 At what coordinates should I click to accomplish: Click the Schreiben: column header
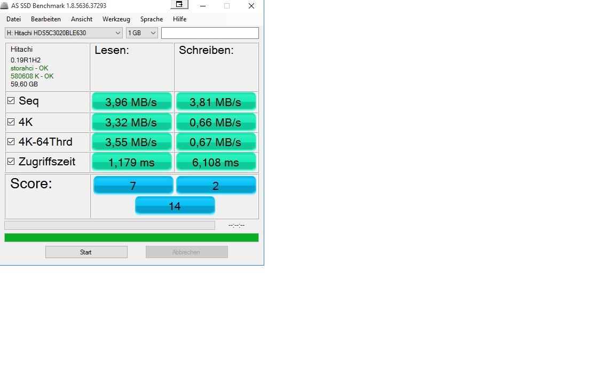pyautogui.click(x=206, y=50)
